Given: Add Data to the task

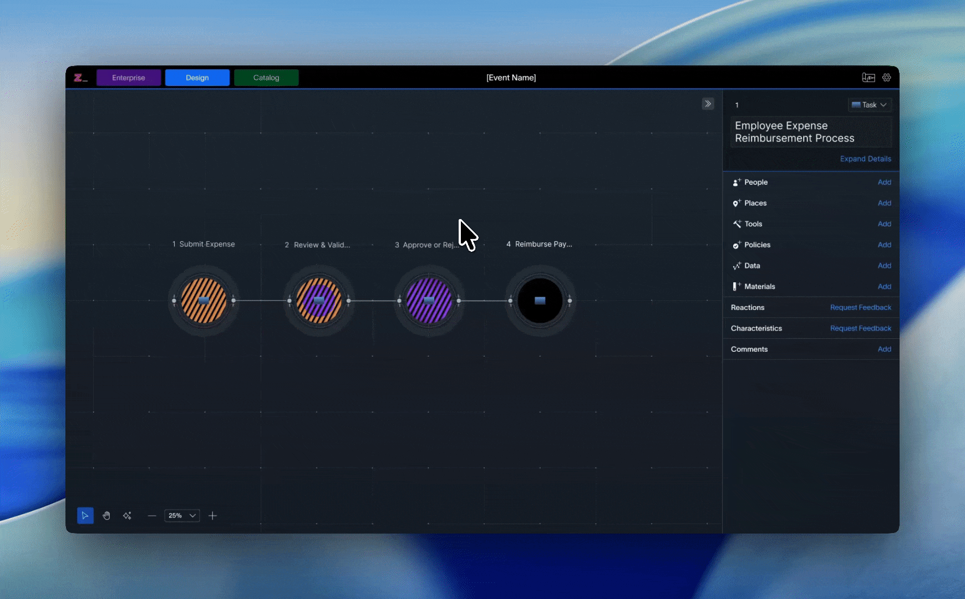Looking at the screenshot, I should coord(884,266).
